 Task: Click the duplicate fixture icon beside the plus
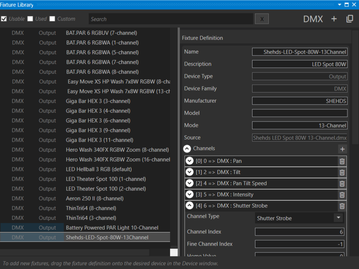(x=350, y=19)
